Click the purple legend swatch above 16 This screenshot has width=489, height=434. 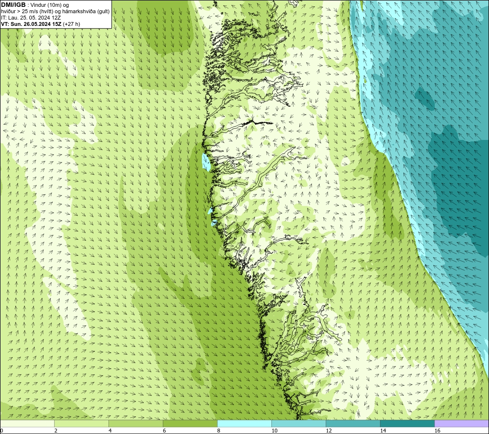coord(462,423)
